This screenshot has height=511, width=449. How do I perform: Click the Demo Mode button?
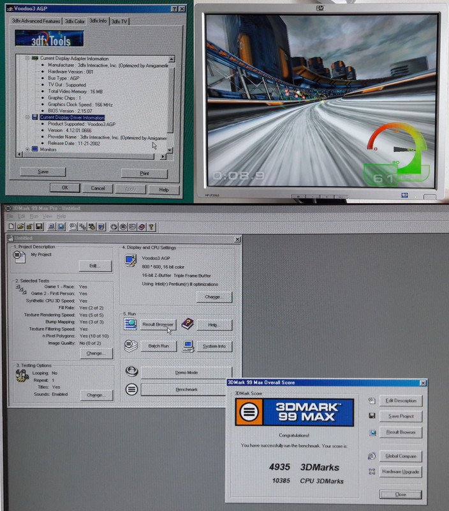[186, 372]
